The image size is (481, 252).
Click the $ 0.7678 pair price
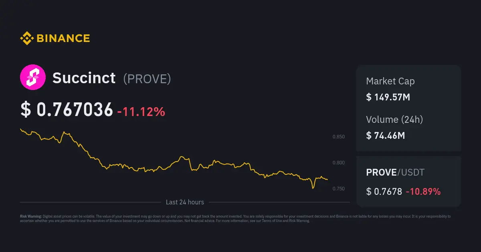click(x=384, y=192)
